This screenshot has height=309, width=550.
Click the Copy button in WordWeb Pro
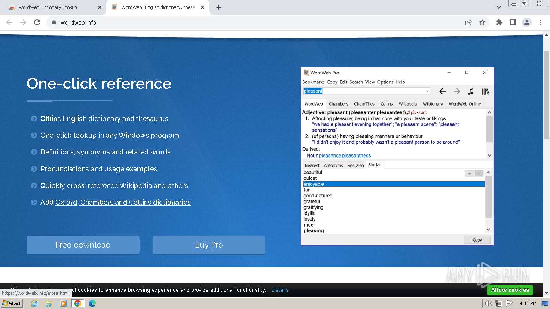coord(477,240)
